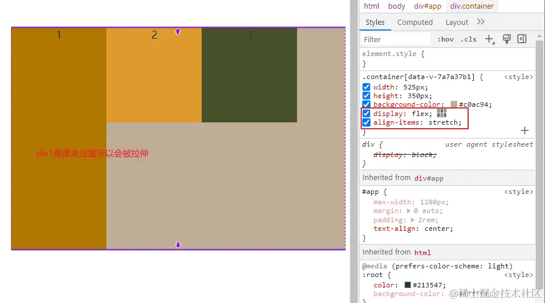Show more tabs with double chevron
The width and height of the screenshot is (545, 303).
pyautogui.click(x=481, y=22)
